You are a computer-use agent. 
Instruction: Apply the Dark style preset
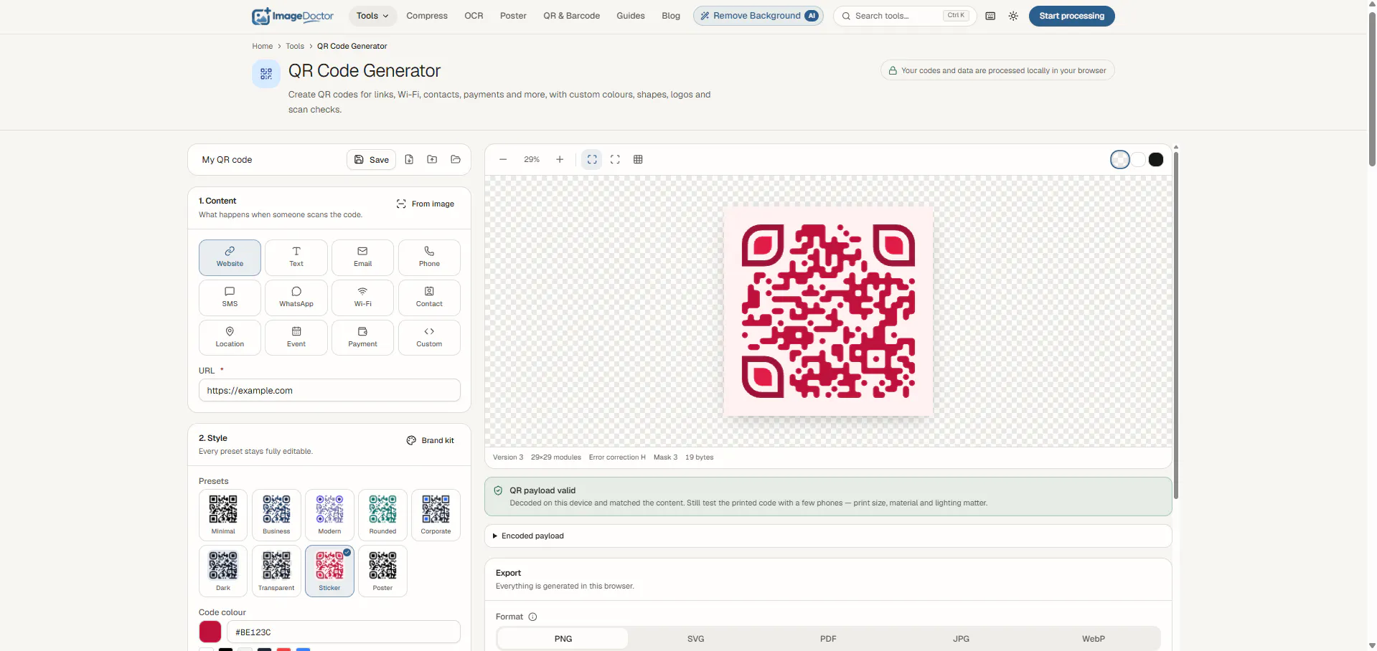click(223, 571)
